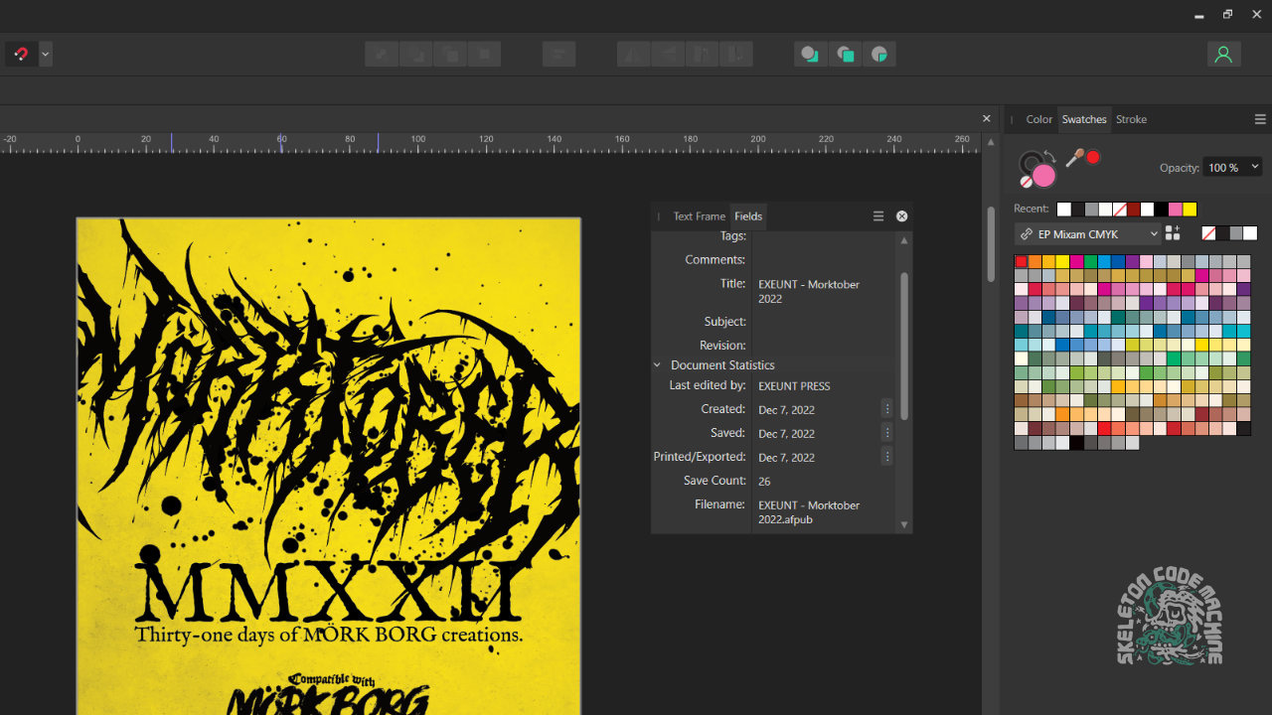Open the Opacity percentage dropdown
Screen dimensions: 1272x715
1254,167
